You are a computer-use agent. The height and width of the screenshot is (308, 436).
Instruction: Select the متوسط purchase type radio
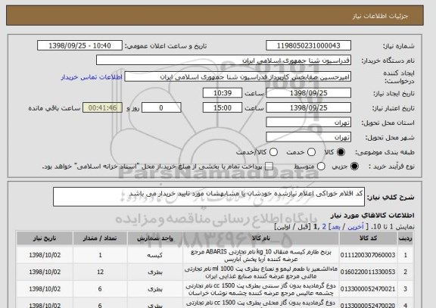coord(321,166)
